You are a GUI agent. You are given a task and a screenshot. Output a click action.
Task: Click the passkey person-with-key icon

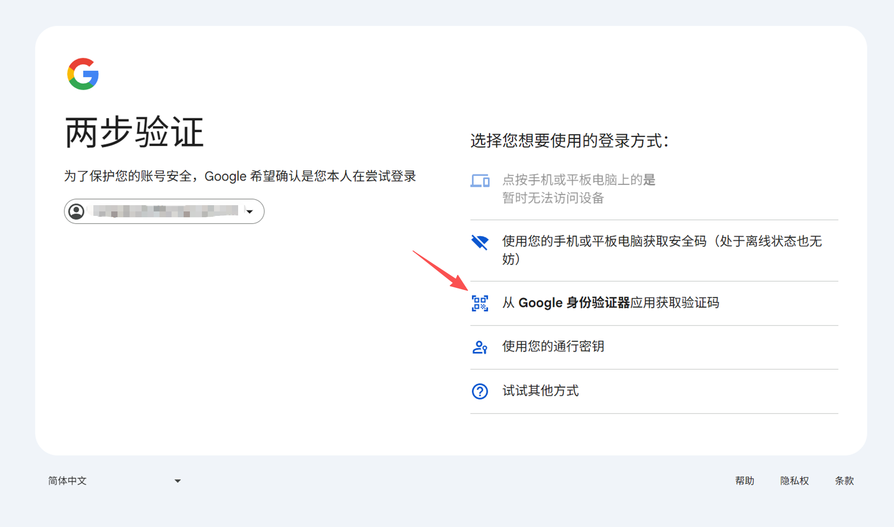click(x=480, y=347)
